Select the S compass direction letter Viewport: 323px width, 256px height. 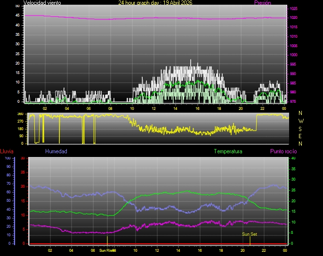coord(301,128)
